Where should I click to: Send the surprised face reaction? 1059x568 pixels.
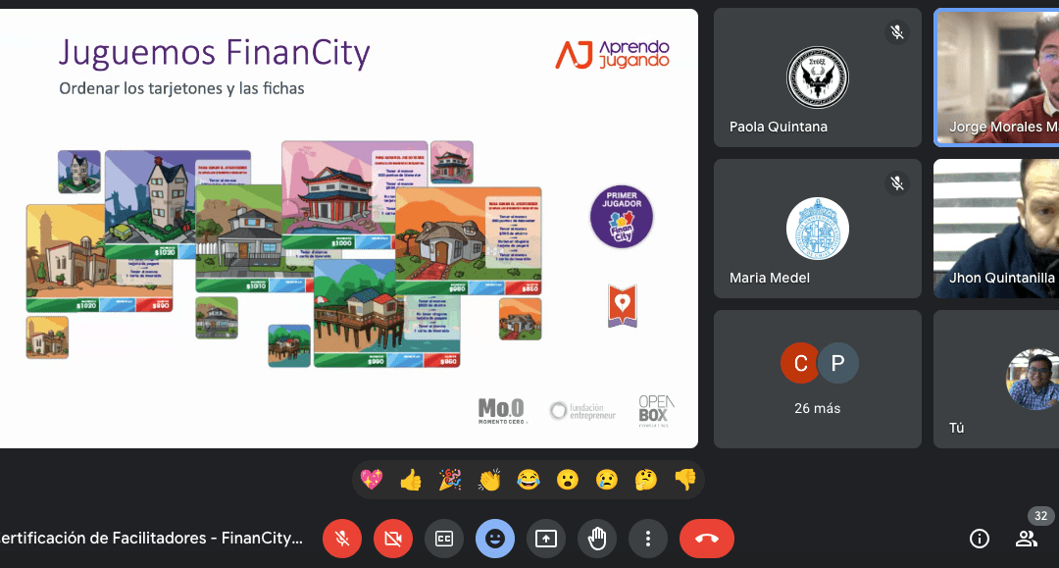[568, 480]
